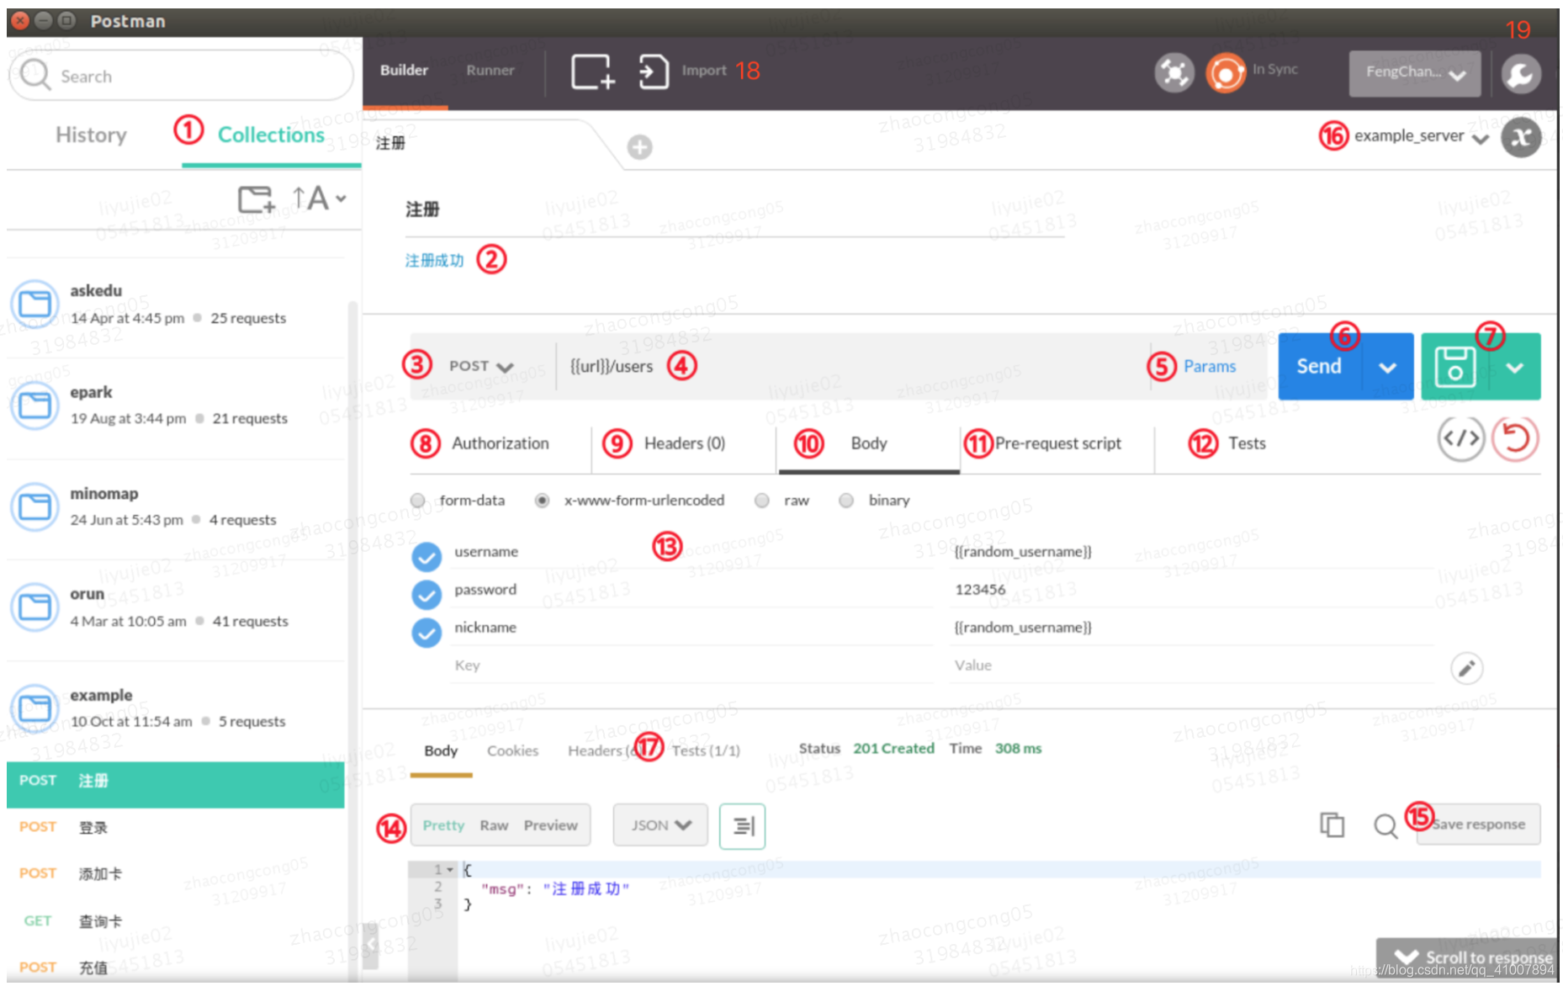Open the response Cookies tab
Image resolution: width=1563 pixels, height=986 pixels.
point(512,750)
